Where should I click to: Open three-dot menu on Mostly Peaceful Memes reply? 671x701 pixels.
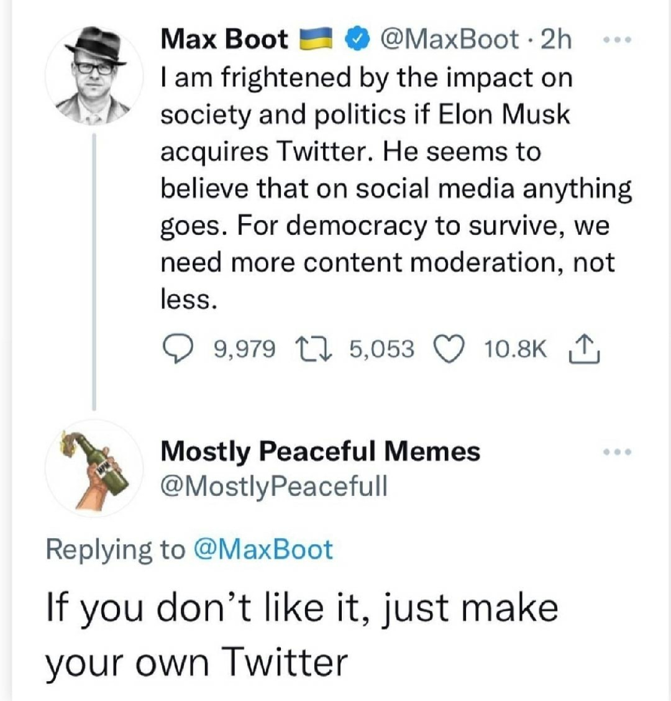[x=617, y=452]
